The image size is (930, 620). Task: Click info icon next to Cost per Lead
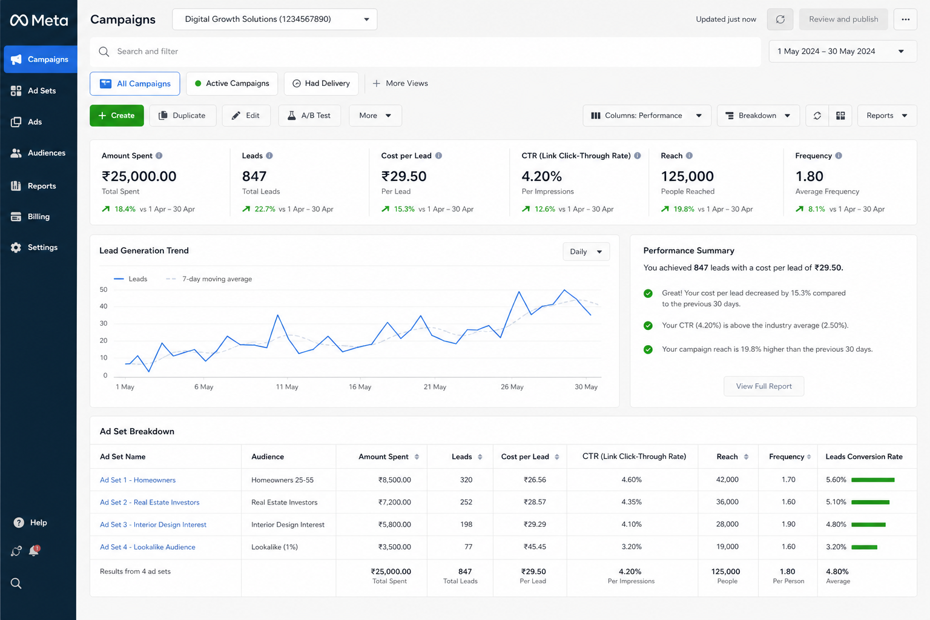click(438, 156)
